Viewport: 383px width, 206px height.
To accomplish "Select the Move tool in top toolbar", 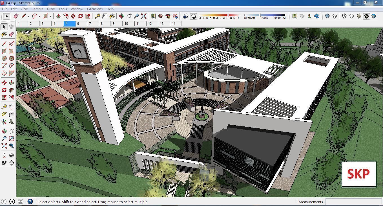I will [73, 16].
